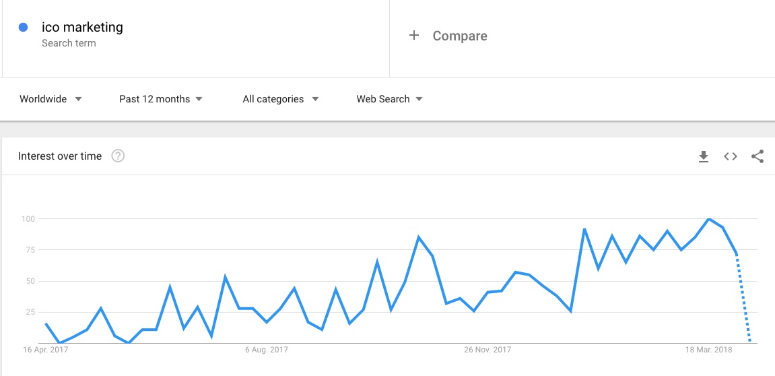Open the Past 12 months dropdown

coord(161,99)
